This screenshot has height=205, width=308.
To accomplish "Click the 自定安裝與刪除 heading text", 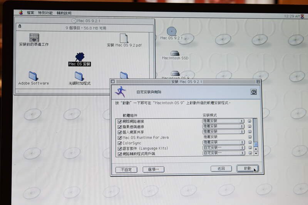I will click(x=149, y=92).
